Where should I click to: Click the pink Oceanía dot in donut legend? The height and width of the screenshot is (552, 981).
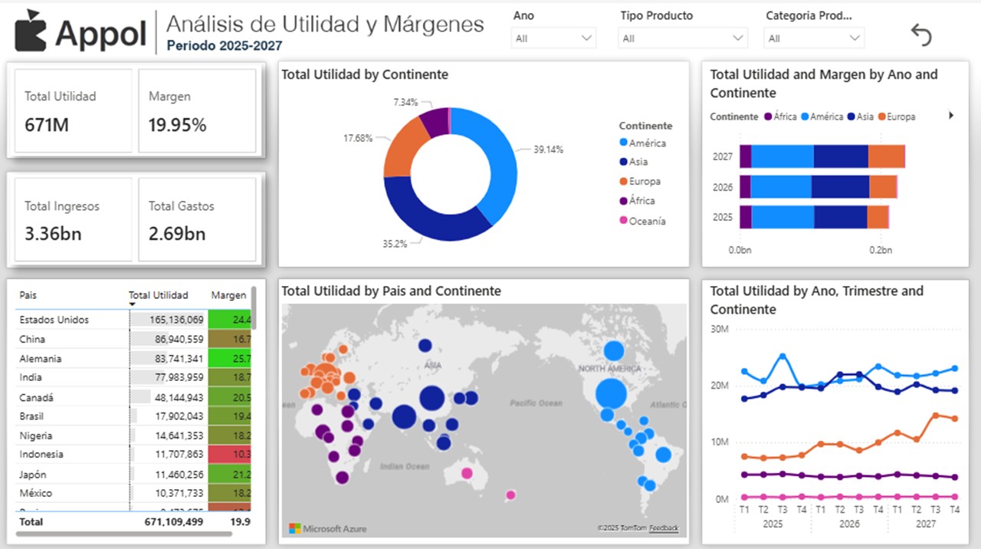click(x=625, y=220)
